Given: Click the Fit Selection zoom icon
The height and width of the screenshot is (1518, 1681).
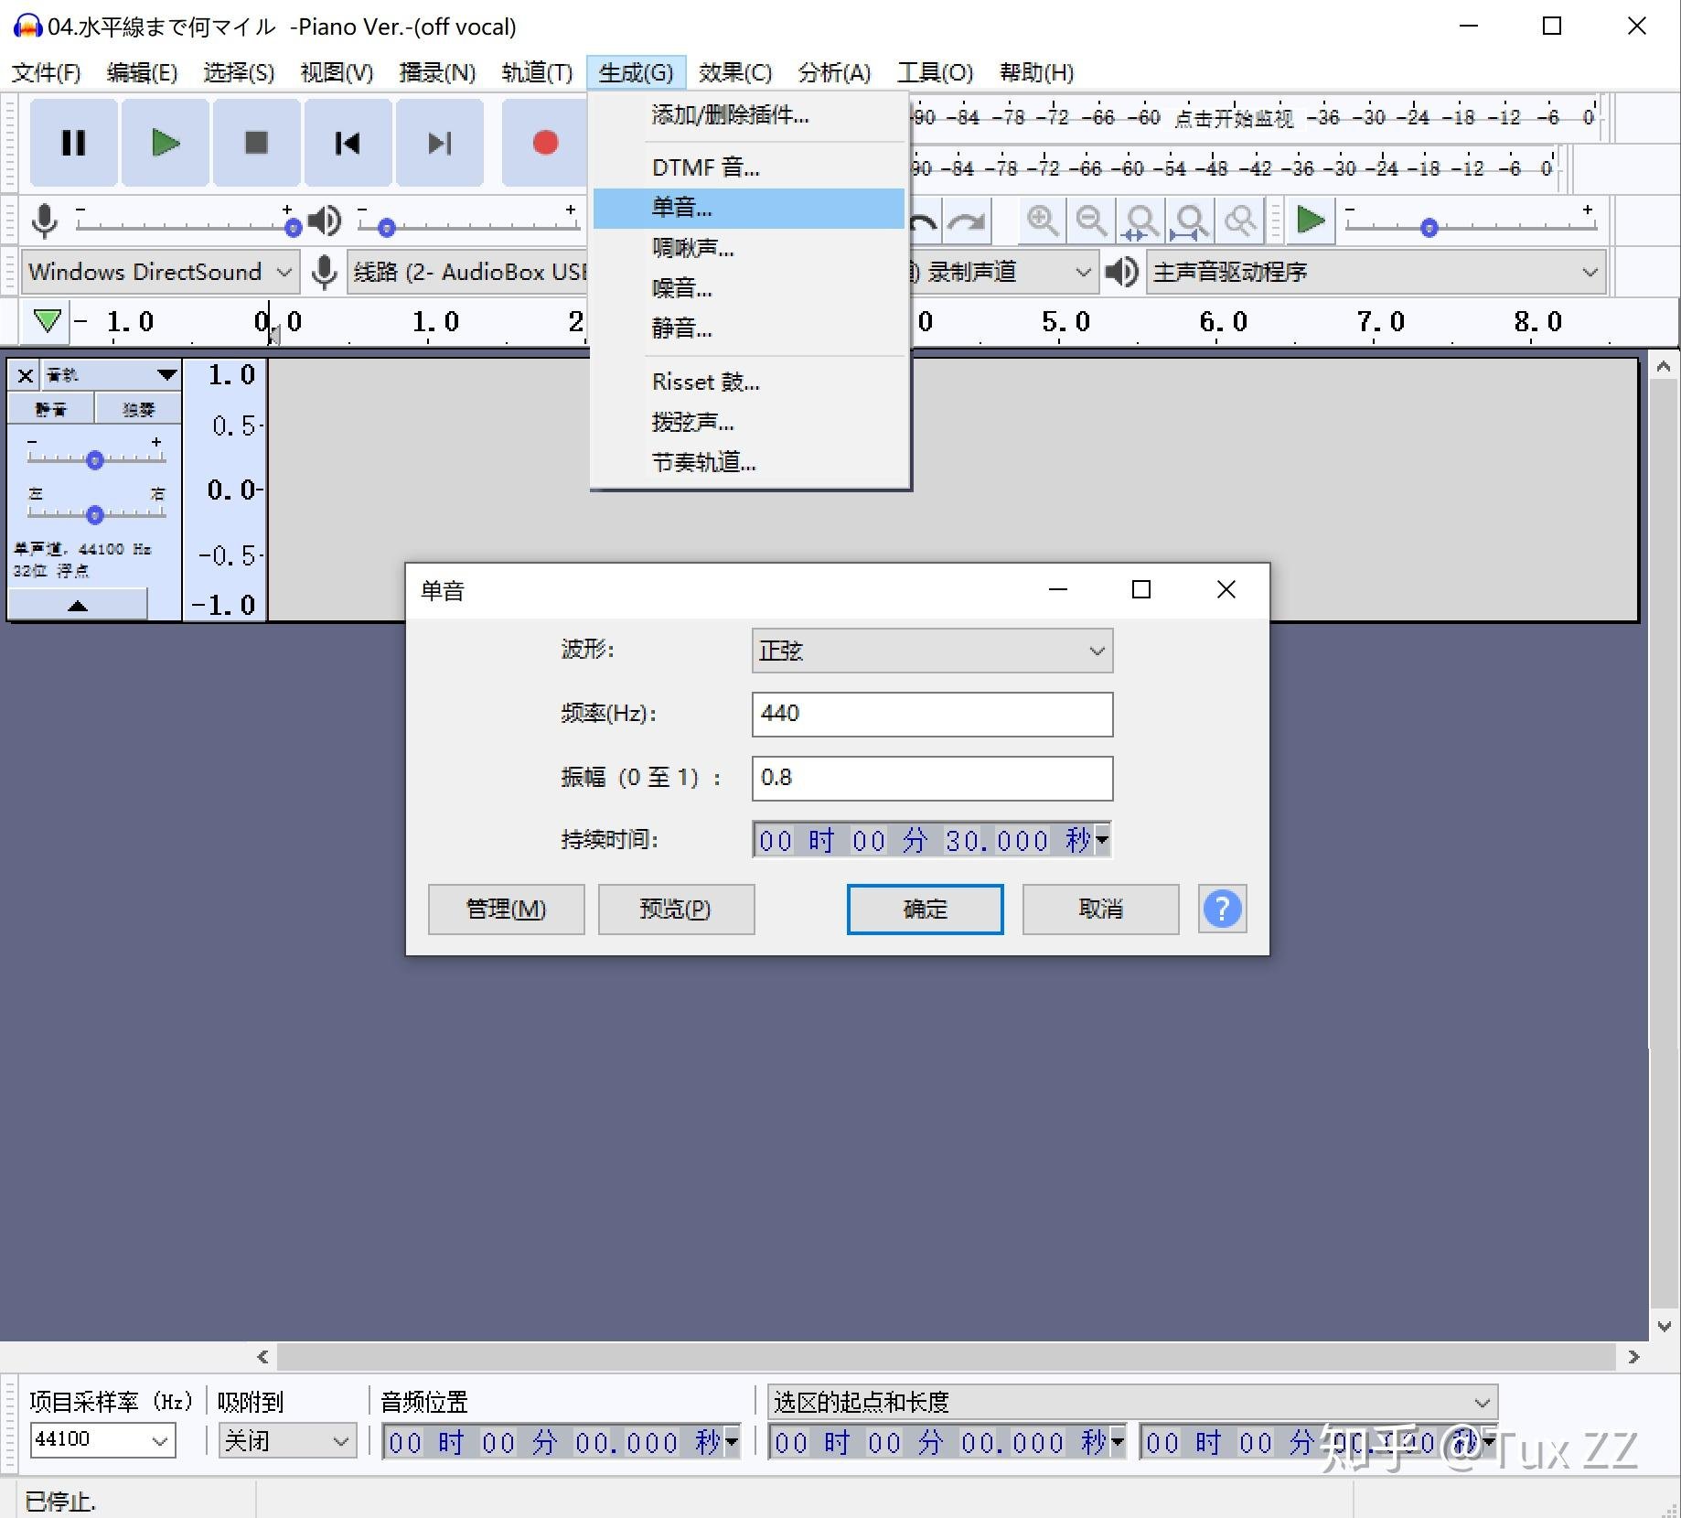Looking at the screenshot, I should pyautogui.click(x=1140, y=221).
